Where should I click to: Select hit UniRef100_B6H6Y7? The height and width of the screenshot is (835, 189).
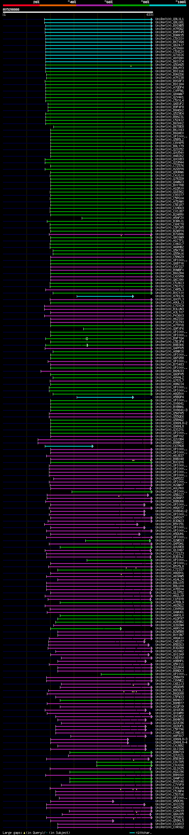170,700
